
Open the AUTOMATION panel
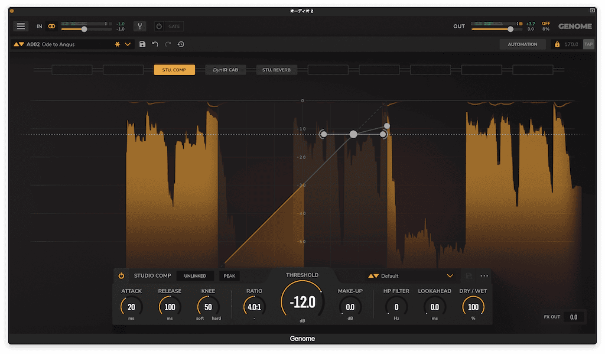click(x=522, y=44)
